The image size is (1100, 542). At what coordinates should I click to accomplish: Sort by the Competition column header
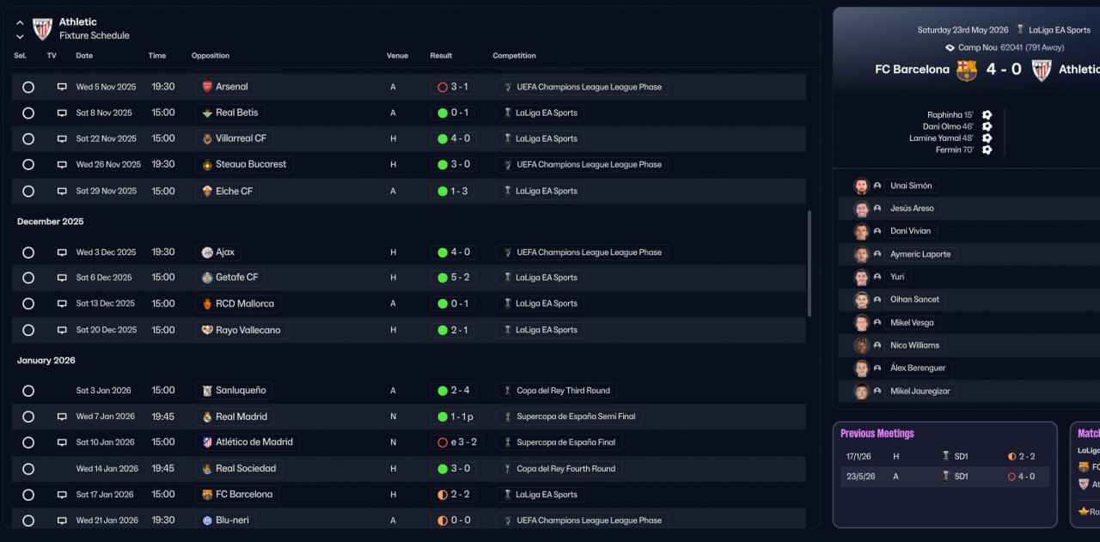pyautogui.click(x=514, y=56)
